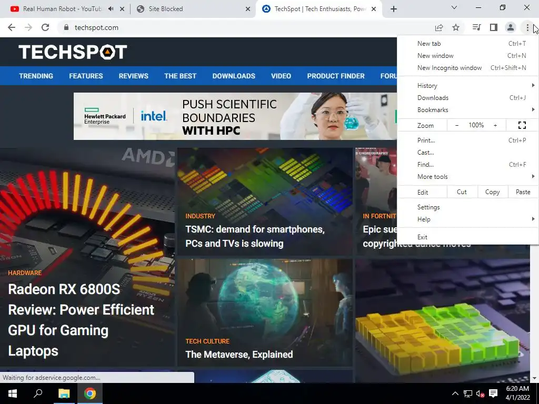Image resolution: width=539 pixels, height=404 pixels.
Task: Open REVIEWS in TechSpot nav
Action: pos(133,76)
